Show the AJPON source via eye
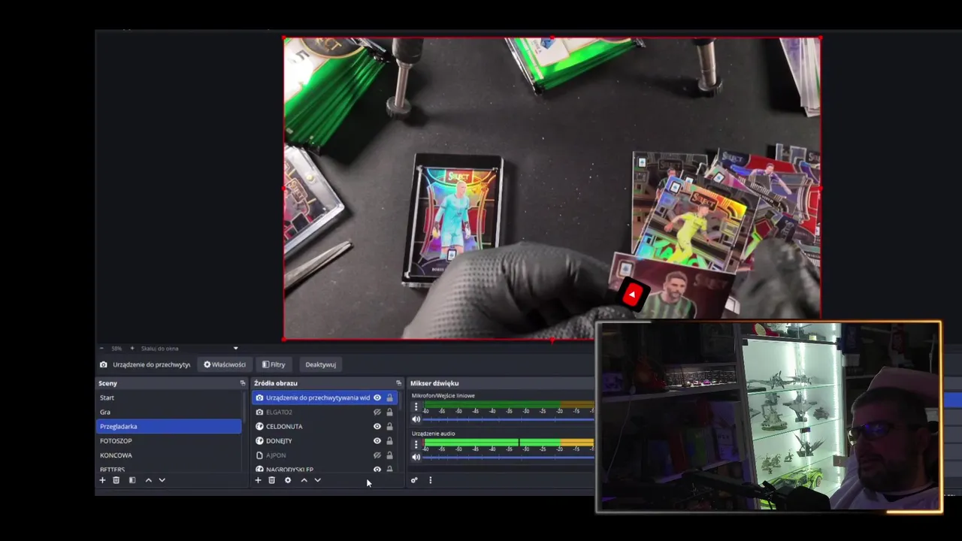 [x=377, y=455]
